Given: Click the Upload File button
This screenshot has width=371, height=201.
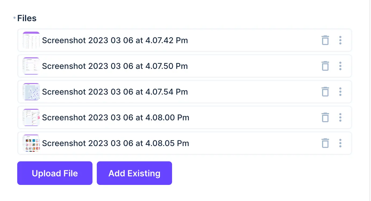Looking at the screenshot, I should 55,173.
